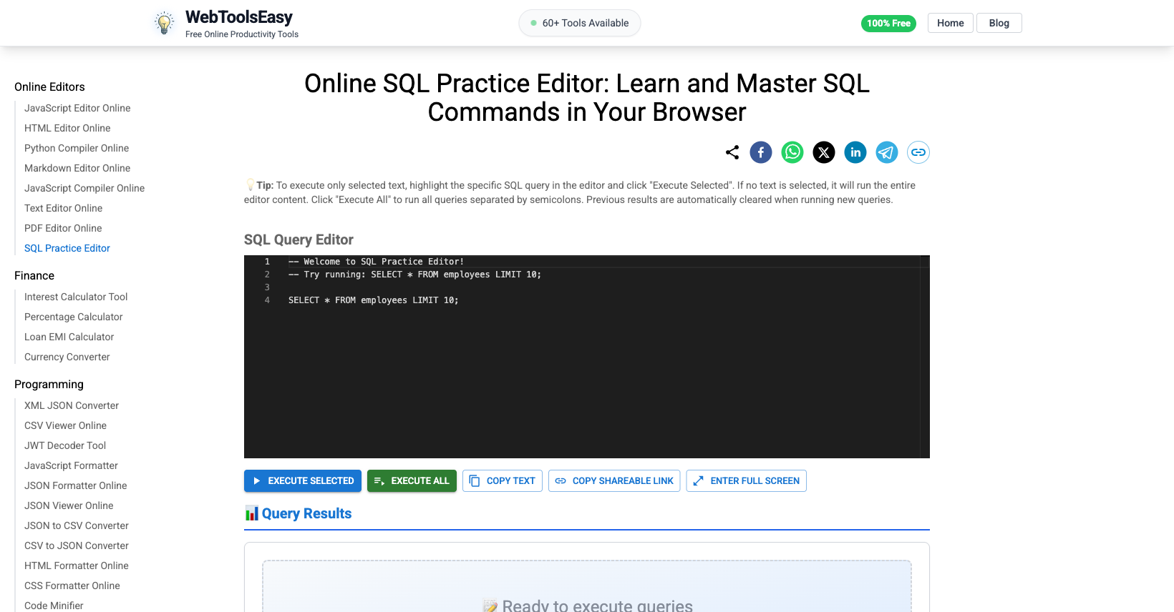Click the SQL editor line 4 query text
Image resolution: width=1174 pixels, height=612 pixels.
coord(373,300)
